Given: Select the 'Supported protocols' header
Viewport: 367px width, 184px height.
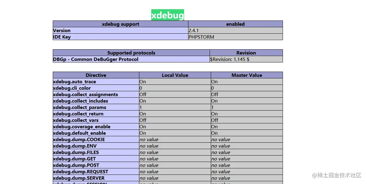Looking at the screenshot, I should 131,53.
